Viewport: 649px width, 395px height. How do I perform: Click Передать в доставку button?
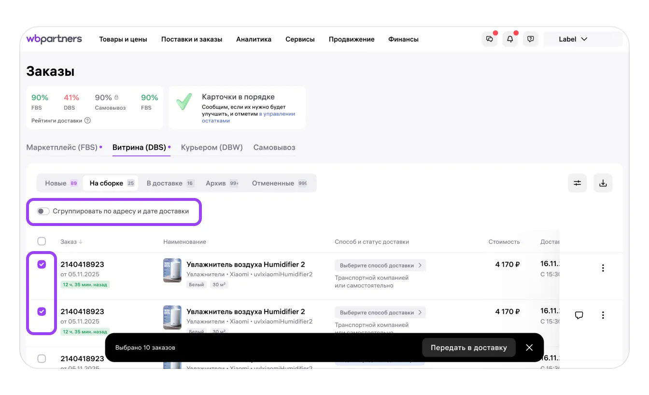469,348
